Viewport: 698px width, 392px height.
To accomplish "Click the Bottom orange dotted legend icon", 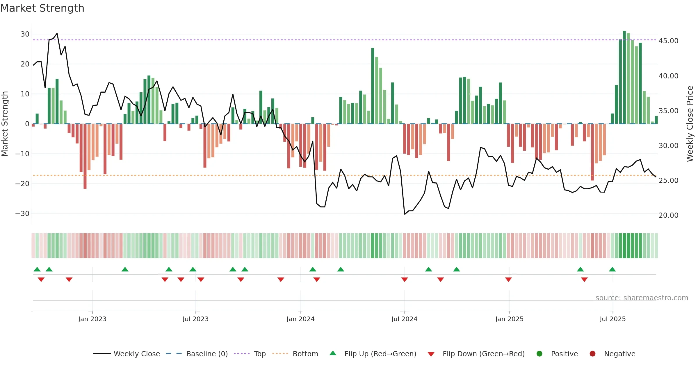I will click(x=280, y=354).
